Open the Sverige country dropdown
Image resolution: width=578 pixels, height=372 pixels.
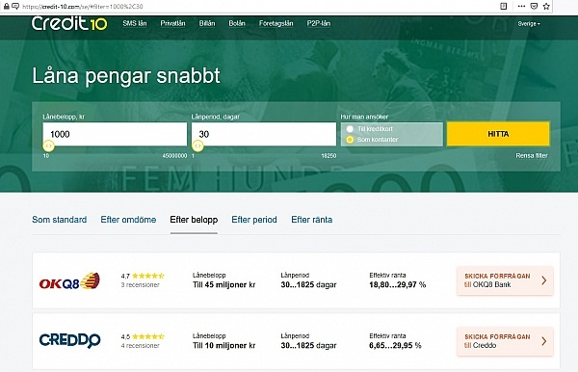coord(529,23)
